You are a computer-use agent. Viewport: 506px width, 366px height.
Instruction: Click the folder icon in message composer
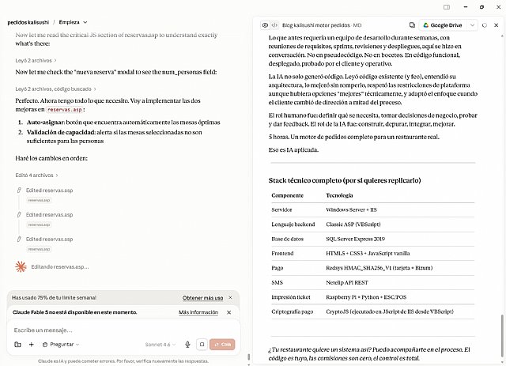[17, 345]
